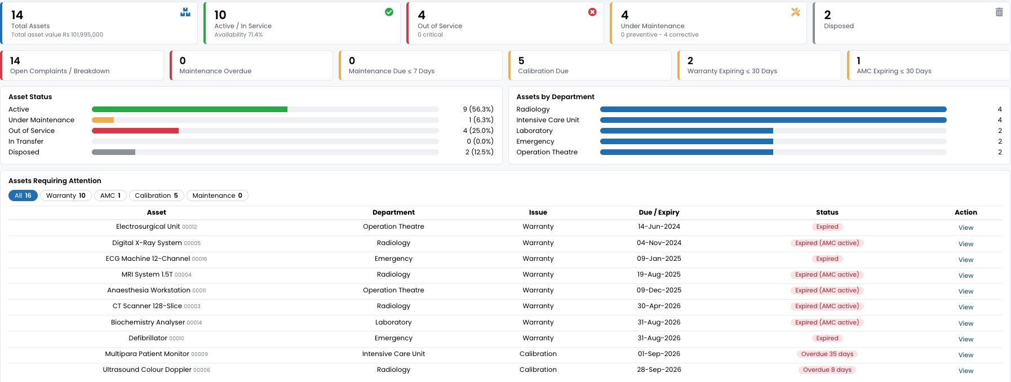
Task: Click the Department column header
Action: coord(393,212)
